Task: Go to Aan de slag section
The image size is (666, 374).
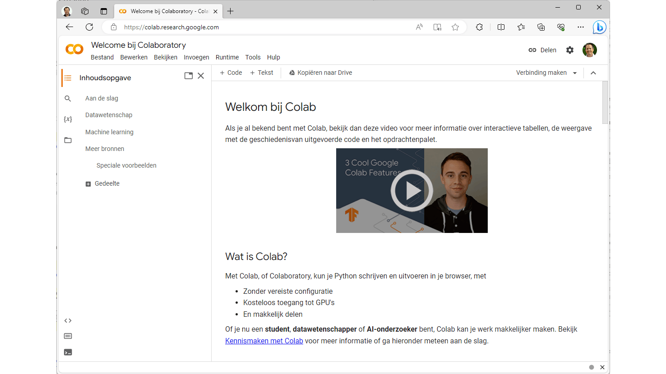Action: (x=102, y=98)
